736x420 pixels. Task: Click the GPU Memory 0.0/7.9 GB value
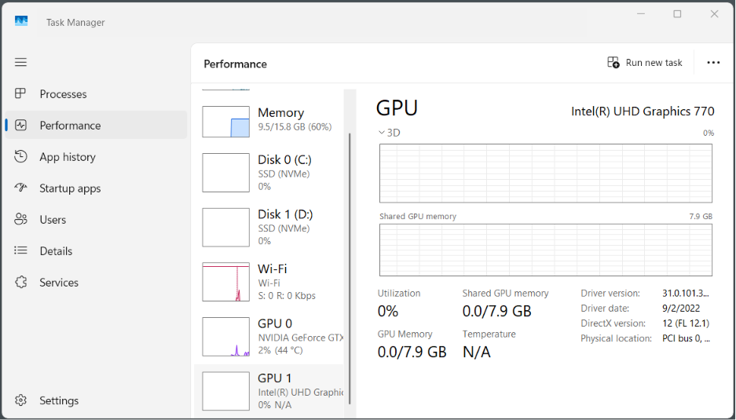pos(412,352)
